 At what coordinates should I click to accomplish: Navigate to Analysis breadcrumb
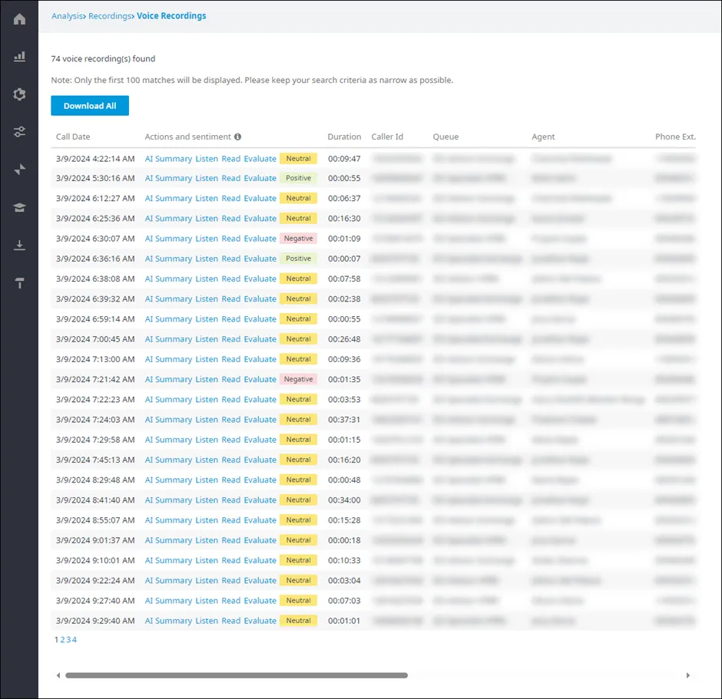pyautogui.click(x=68, y=16)
